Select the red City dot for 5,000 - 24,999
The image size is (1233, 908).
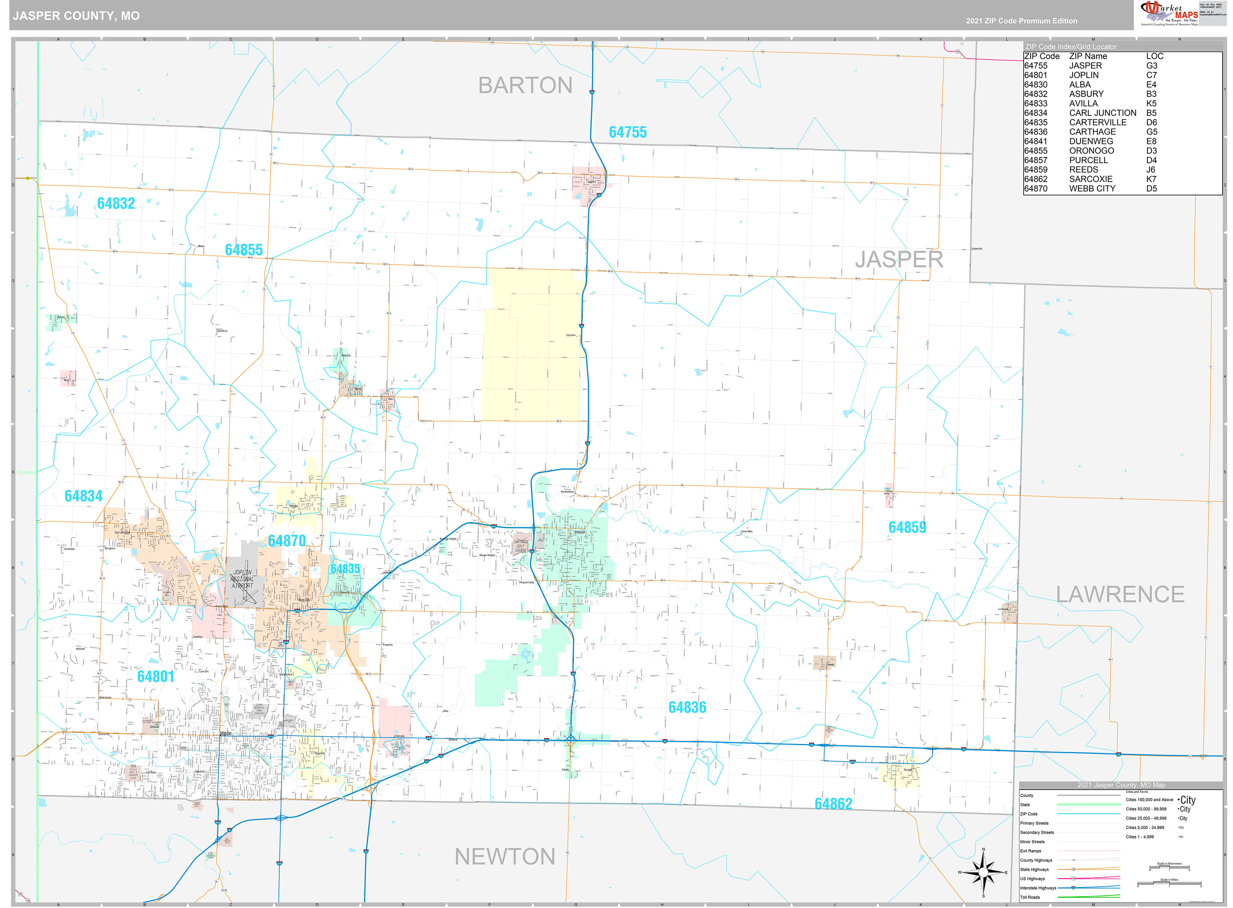pyautogui.click(x=1179, y=828)
